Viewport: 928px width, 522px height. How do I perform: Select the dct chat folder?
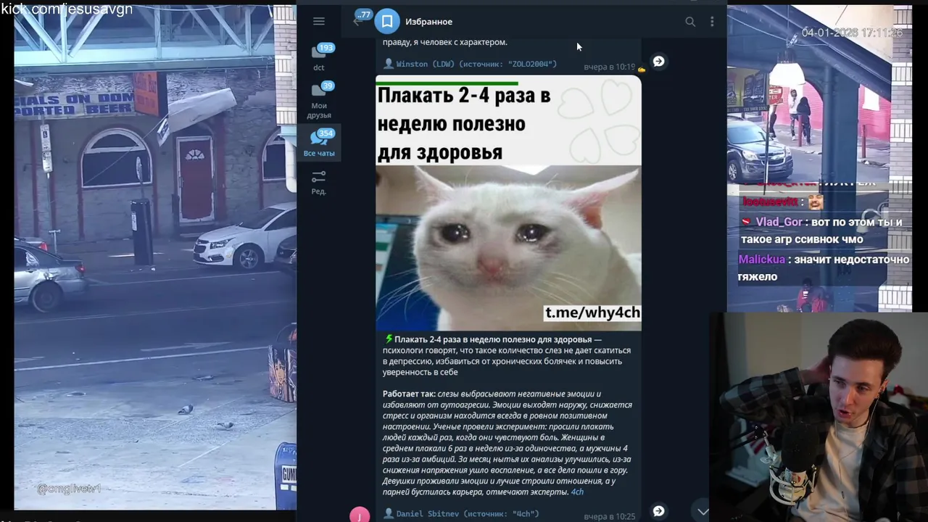319,57
